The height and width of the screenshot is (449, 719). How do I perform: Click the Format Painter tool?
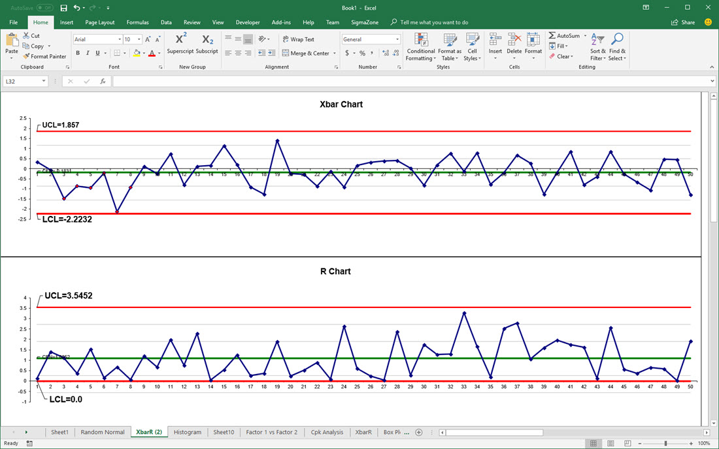point(44,57)
